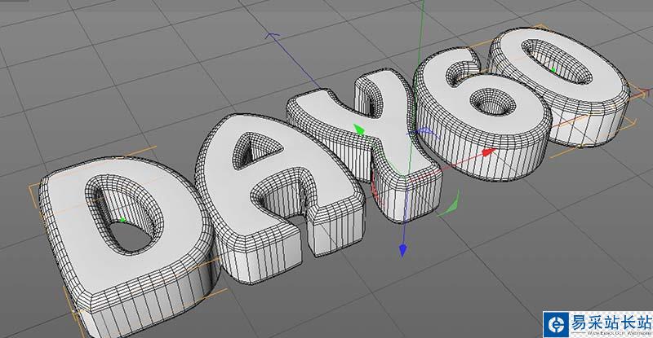Select the 3D letter O mesh
The width and height of the screenshot is (653, 338).
point(558,86)
